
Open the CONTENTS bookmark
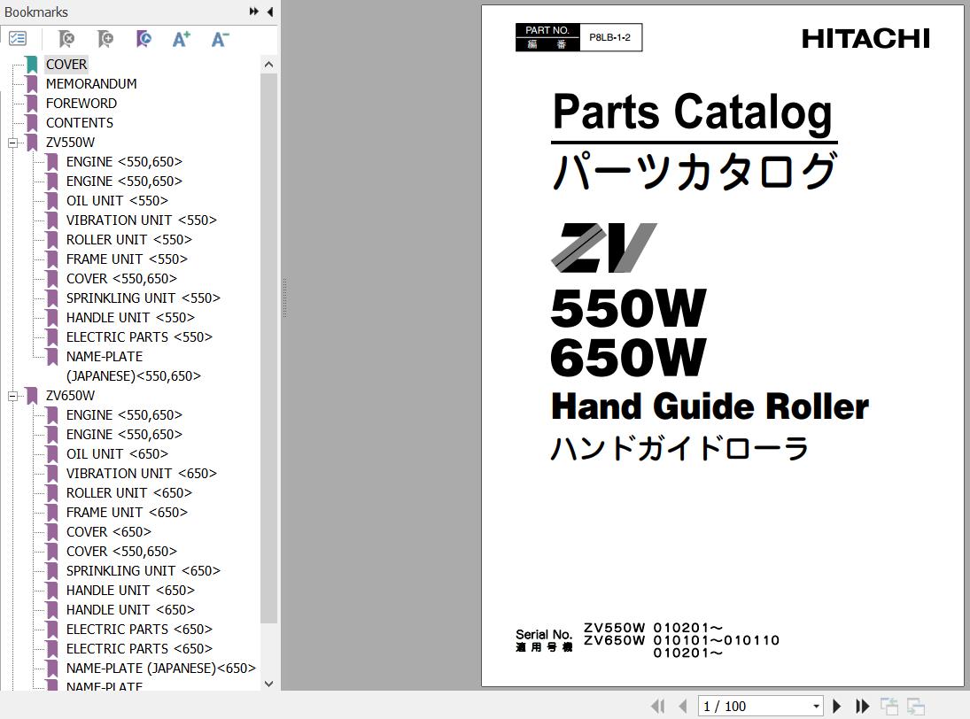coord(79,123)
